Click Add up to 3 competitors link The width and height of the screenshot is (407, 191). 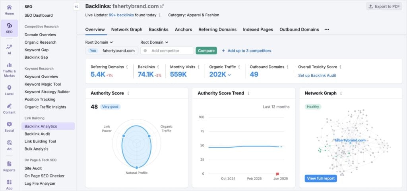246,51
